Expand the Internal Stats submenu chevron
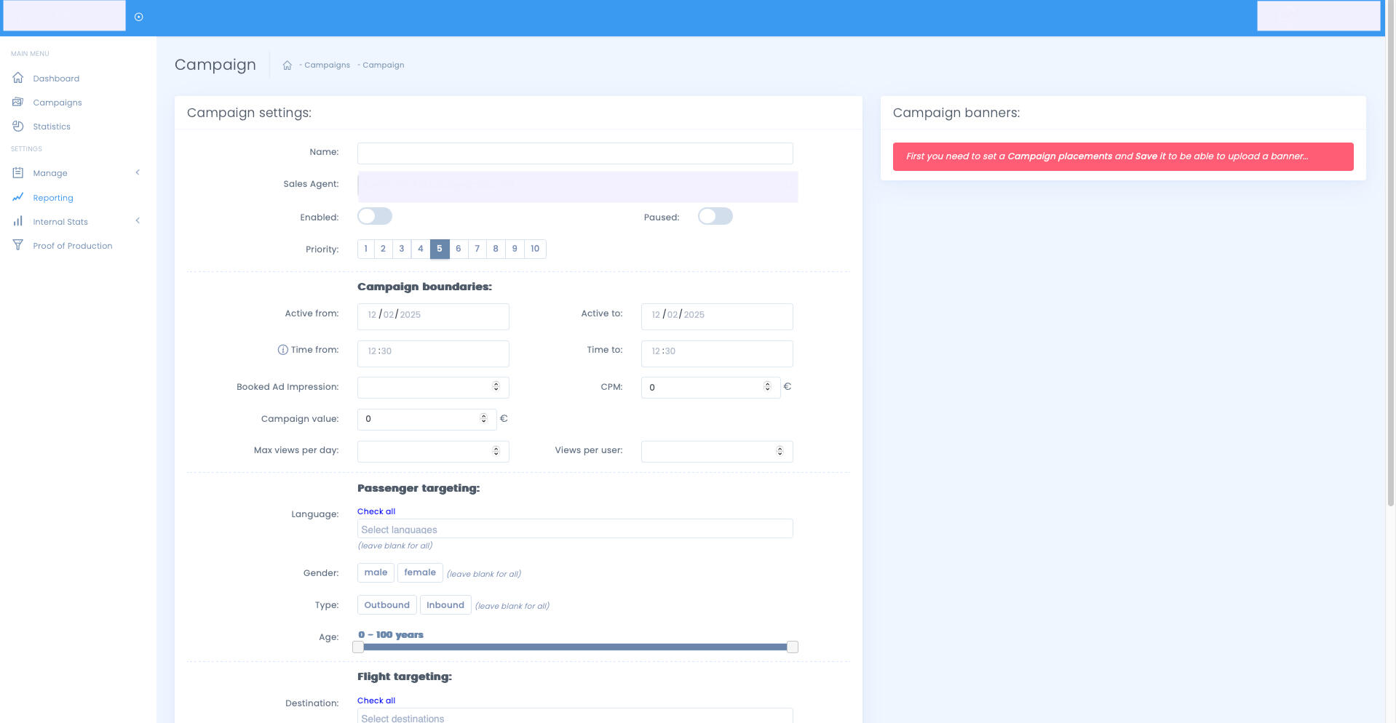This screenshot has height=723, width=1396. tap(138, 221)
